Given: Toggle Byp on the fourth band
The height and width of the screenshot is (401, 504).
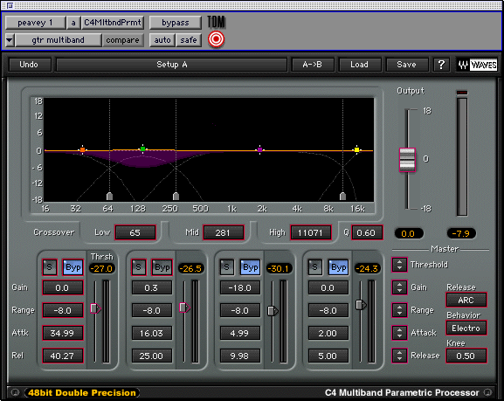Looking at the screenshot, I should click(338, 267).
